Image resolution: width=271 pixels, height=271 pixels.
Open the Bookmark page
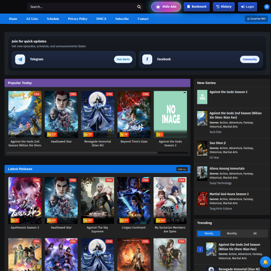(x=196, y=7)
